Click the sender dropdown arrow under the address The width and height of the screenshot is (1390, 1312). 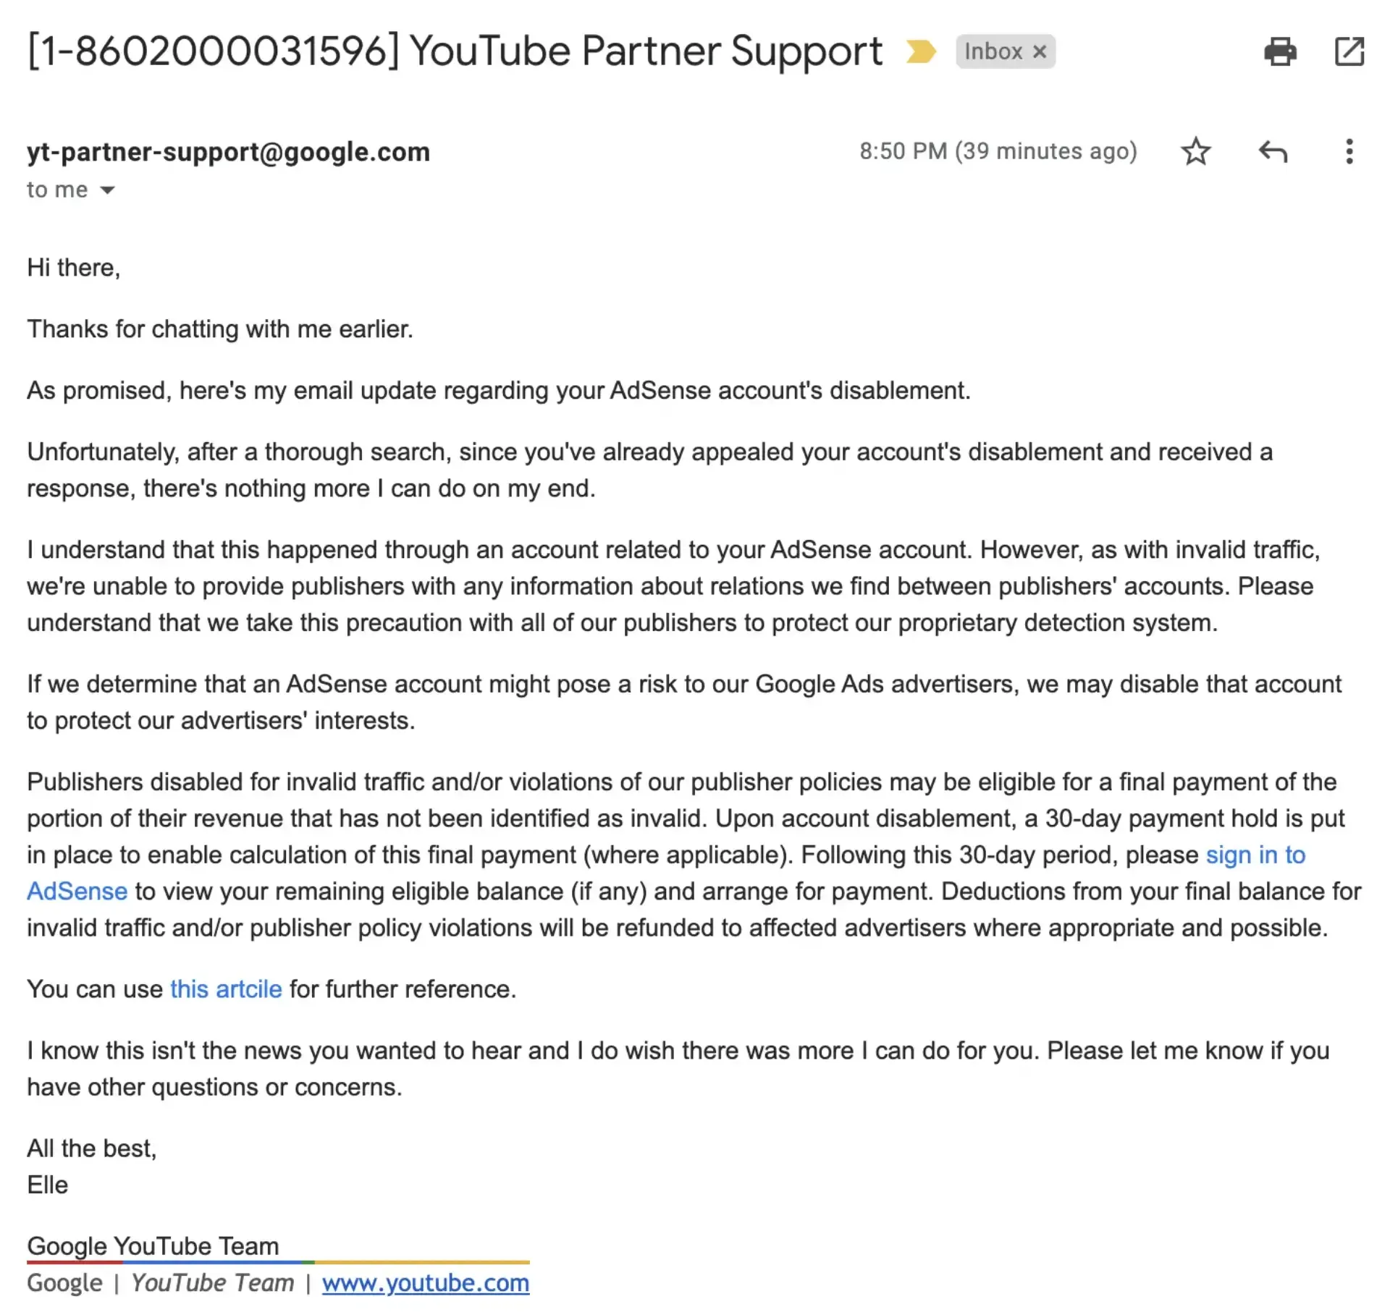(x=106, y=190)
